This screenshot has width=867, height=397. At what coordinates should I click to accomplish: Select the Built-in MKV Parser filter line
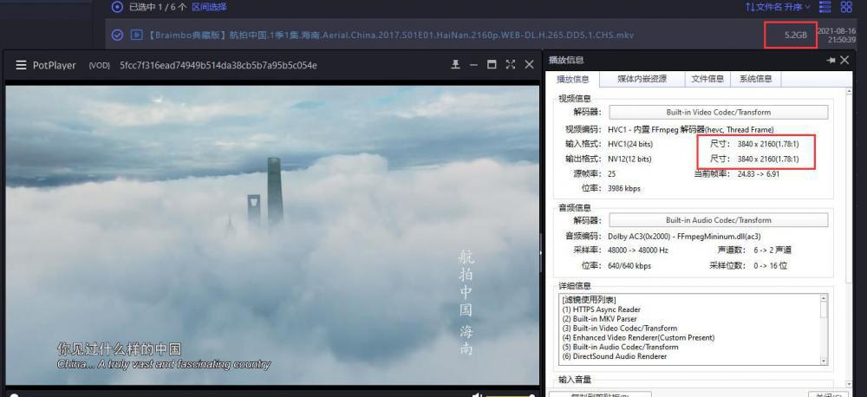599,319
